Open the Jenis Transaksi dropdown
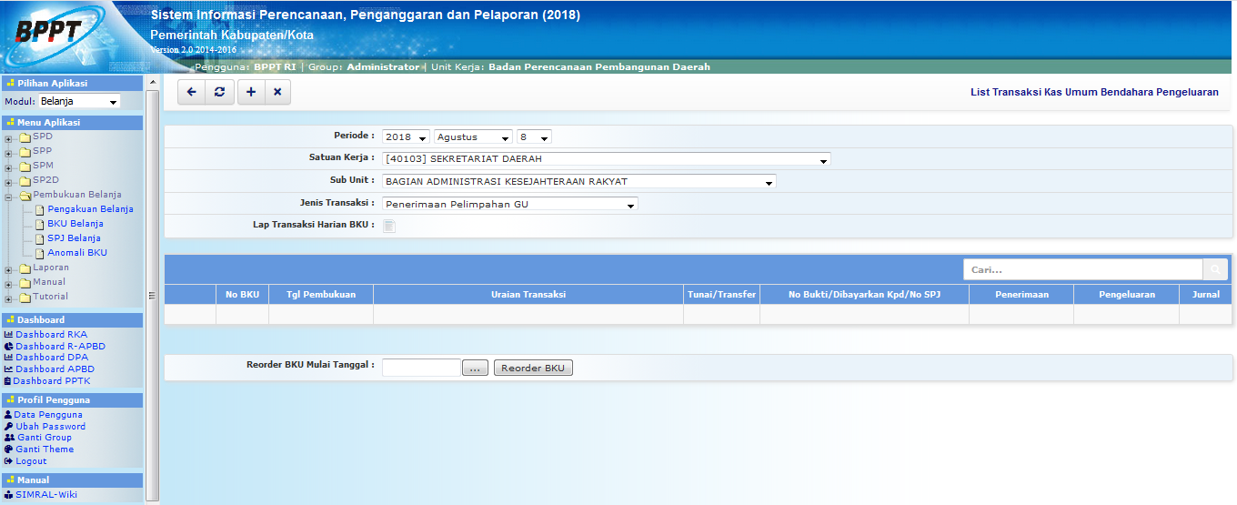 509,204
